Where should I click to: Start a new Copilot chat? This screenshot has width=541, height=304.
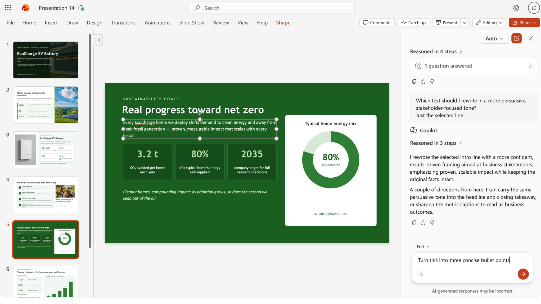[516, 38]
